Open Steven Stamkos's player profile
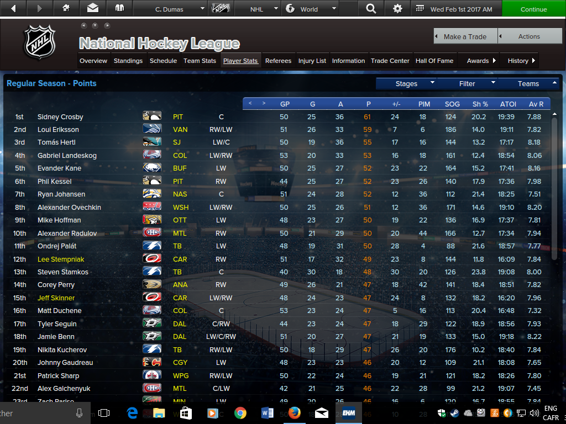Image resolution: width=566 pixels, height=424 pixels. [x=63, y=272]
